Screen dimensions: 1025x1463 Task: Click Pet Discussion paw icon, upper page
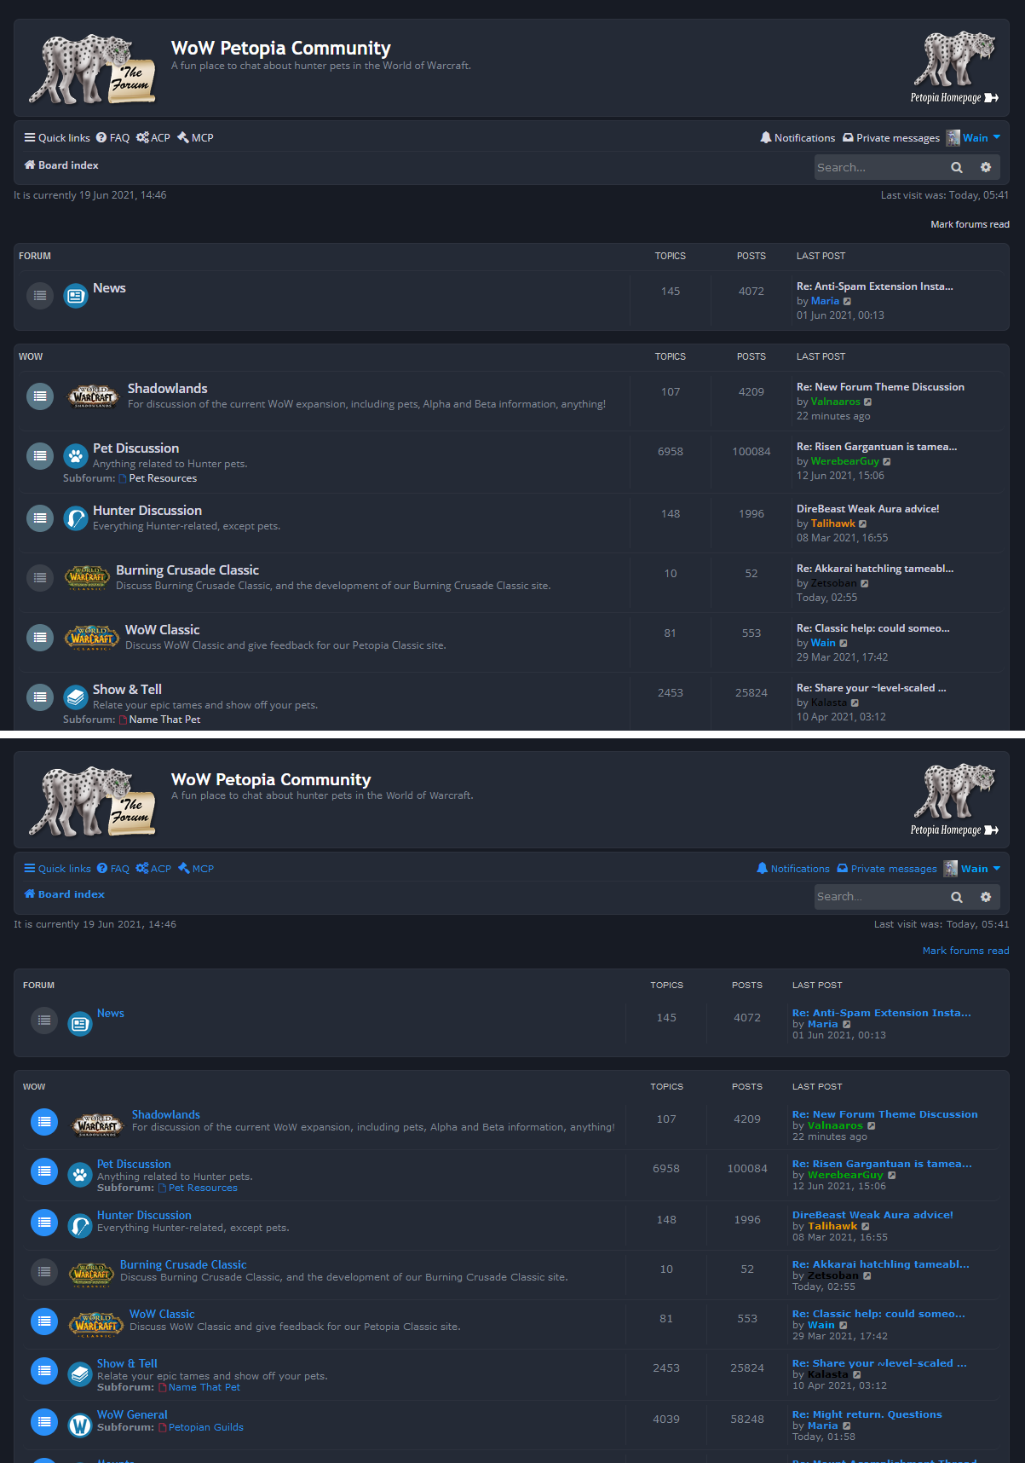tap(76, 456)
